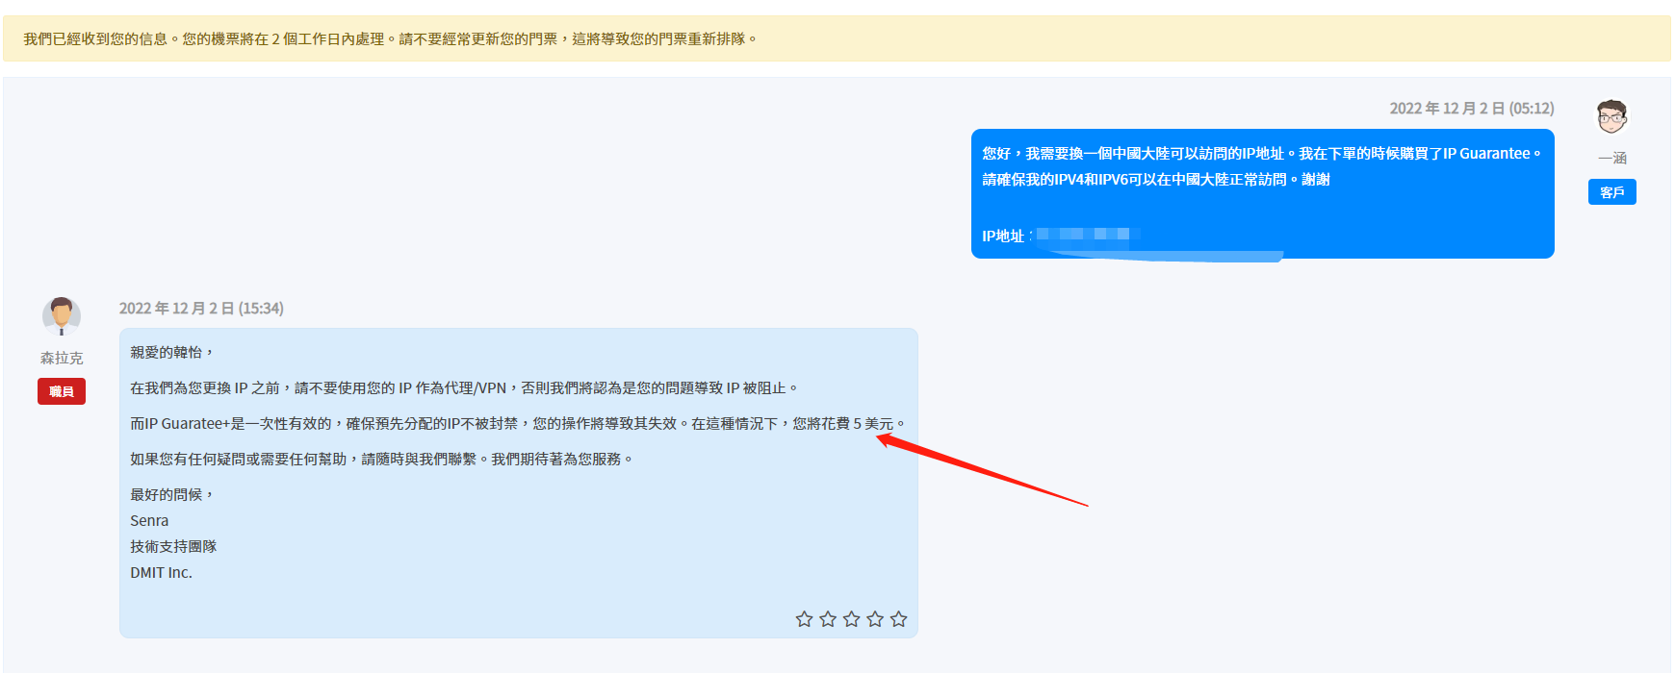Select staff name 森拉克
The height and width of the screenshot is (673, 1675).
pyautogui.click(x=62, y=358)
